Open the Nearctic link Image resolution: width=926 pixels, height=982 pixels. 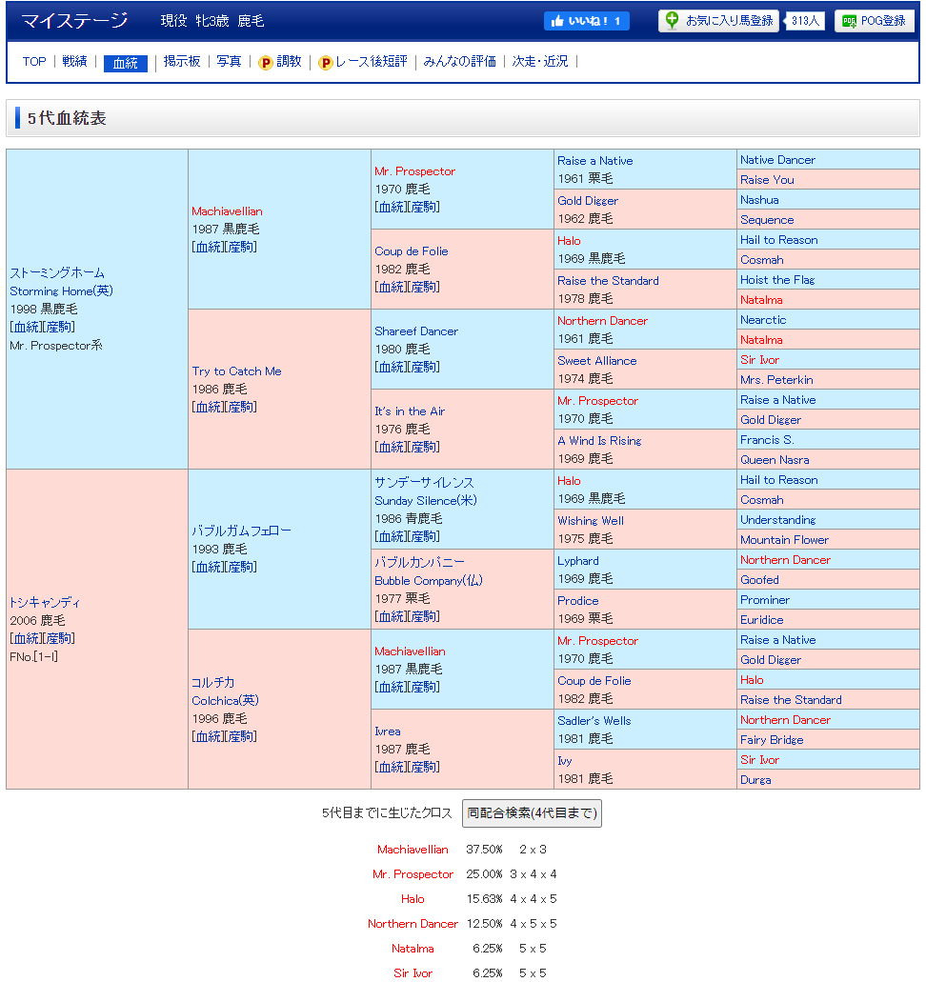click(x=763, y=320)
